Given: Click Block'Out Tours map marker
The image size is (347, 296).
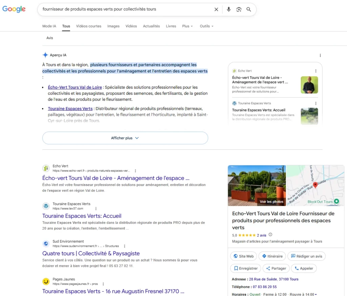Looking at the screenshot, I should click(336, 202).
